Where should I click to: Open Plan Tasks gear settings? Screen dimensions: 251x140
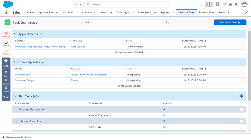(x=241, y=96)
